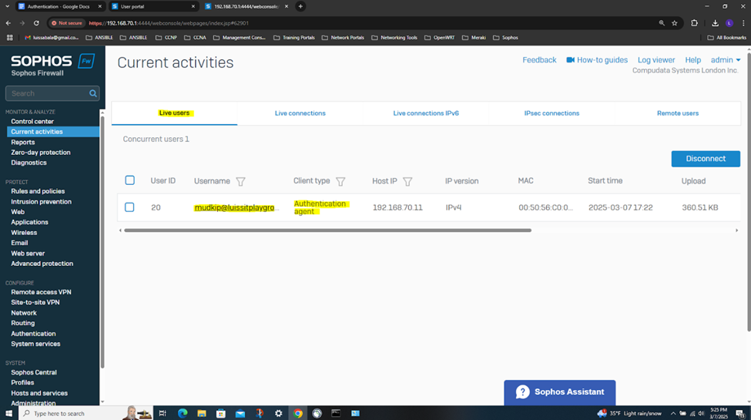Click the Not secure site info badge
Screen dimensions: 751x420
click(67, 23)
